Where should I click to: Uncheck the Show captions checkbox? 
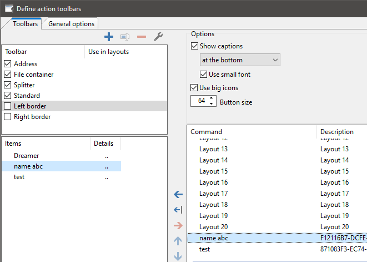(195, 46)
